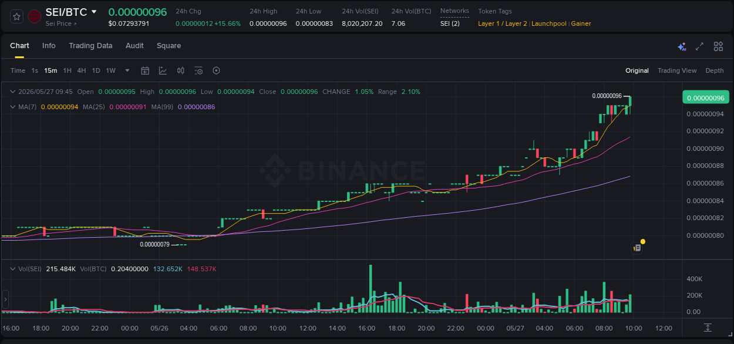Open the Audit tab
This screenshot has width=734, height=344.
click(134, 46)
